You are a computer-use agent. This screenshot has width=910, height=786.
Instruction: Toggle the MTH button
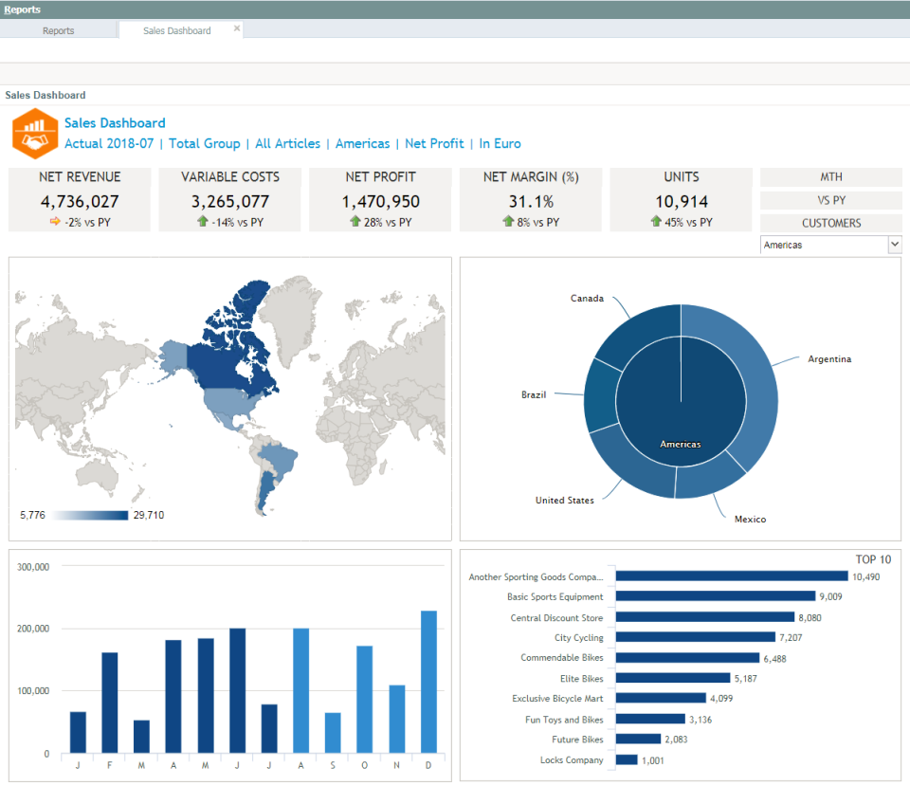point(830,177)
